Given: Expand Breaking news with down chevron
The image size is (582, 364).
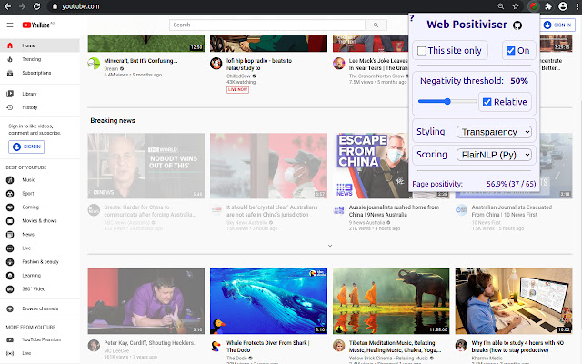Looking at the screenshot, I should [330, 246].
